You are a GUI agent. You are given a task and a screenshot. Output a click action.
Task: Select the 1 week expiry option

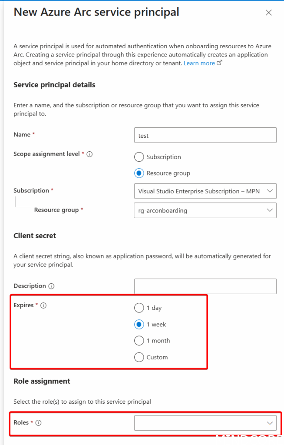[x=139, y=324]
